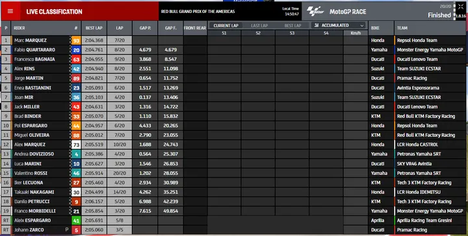Exit fullscreen with the collapse icon

click(461, 7)
